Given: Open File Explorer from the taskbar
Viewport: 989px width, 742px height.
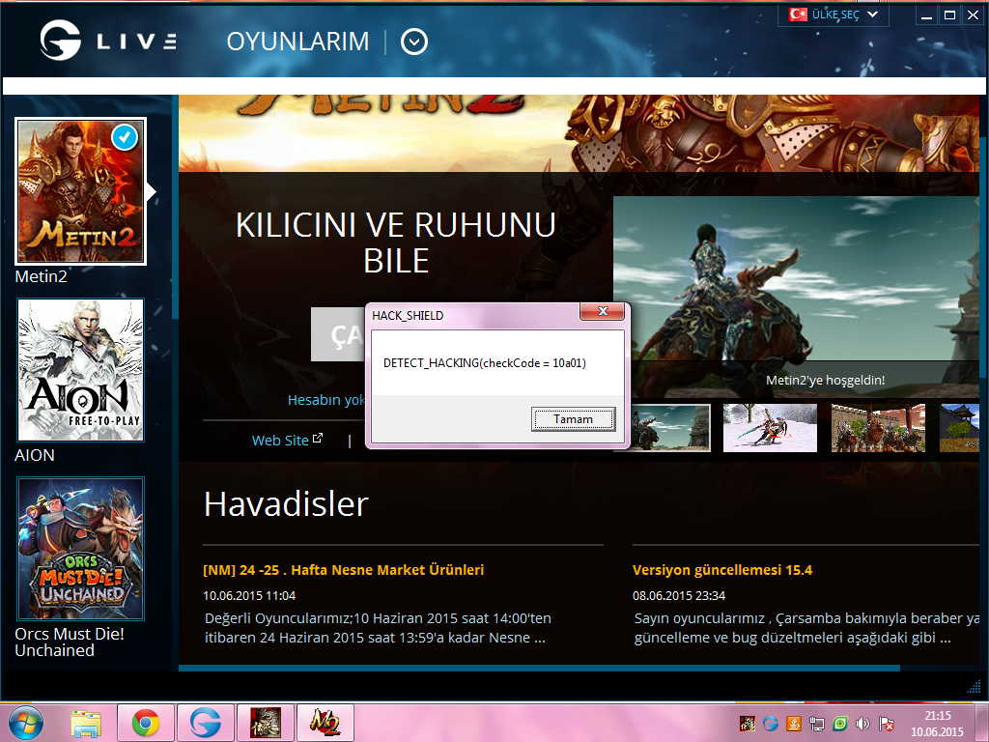Looking at the screenshot, I should point(86,723).
